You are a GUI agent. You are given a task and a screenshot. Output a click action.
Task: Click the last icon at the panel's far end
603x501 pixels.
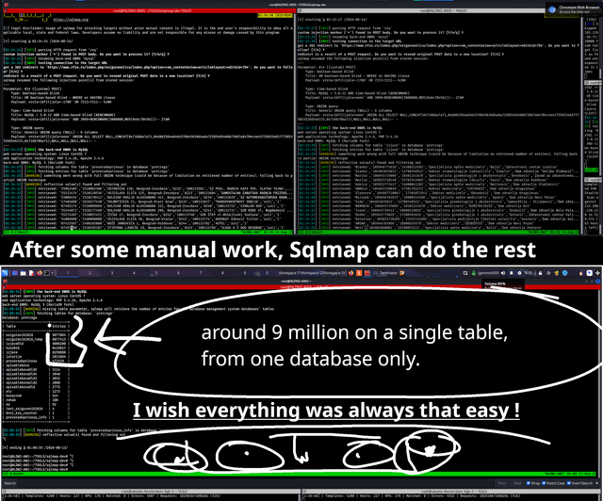tap(598, 273)
